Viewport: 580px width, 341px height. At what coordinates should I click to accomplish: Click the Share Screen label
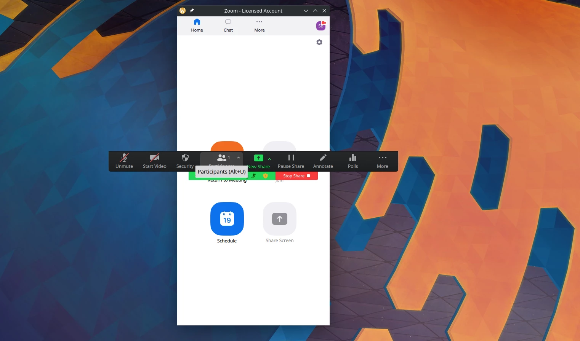coord(280,241)
